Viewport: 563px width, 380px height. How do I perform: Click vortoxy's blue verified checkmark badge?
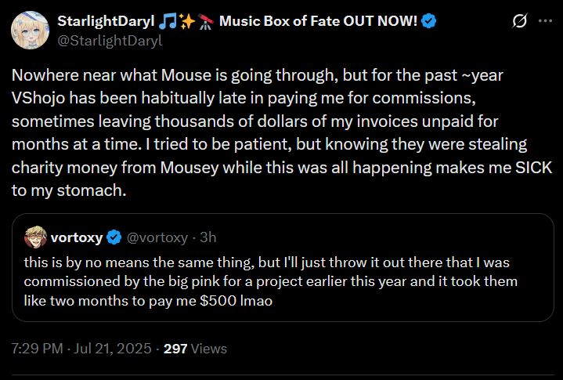[x=114, y=237]
